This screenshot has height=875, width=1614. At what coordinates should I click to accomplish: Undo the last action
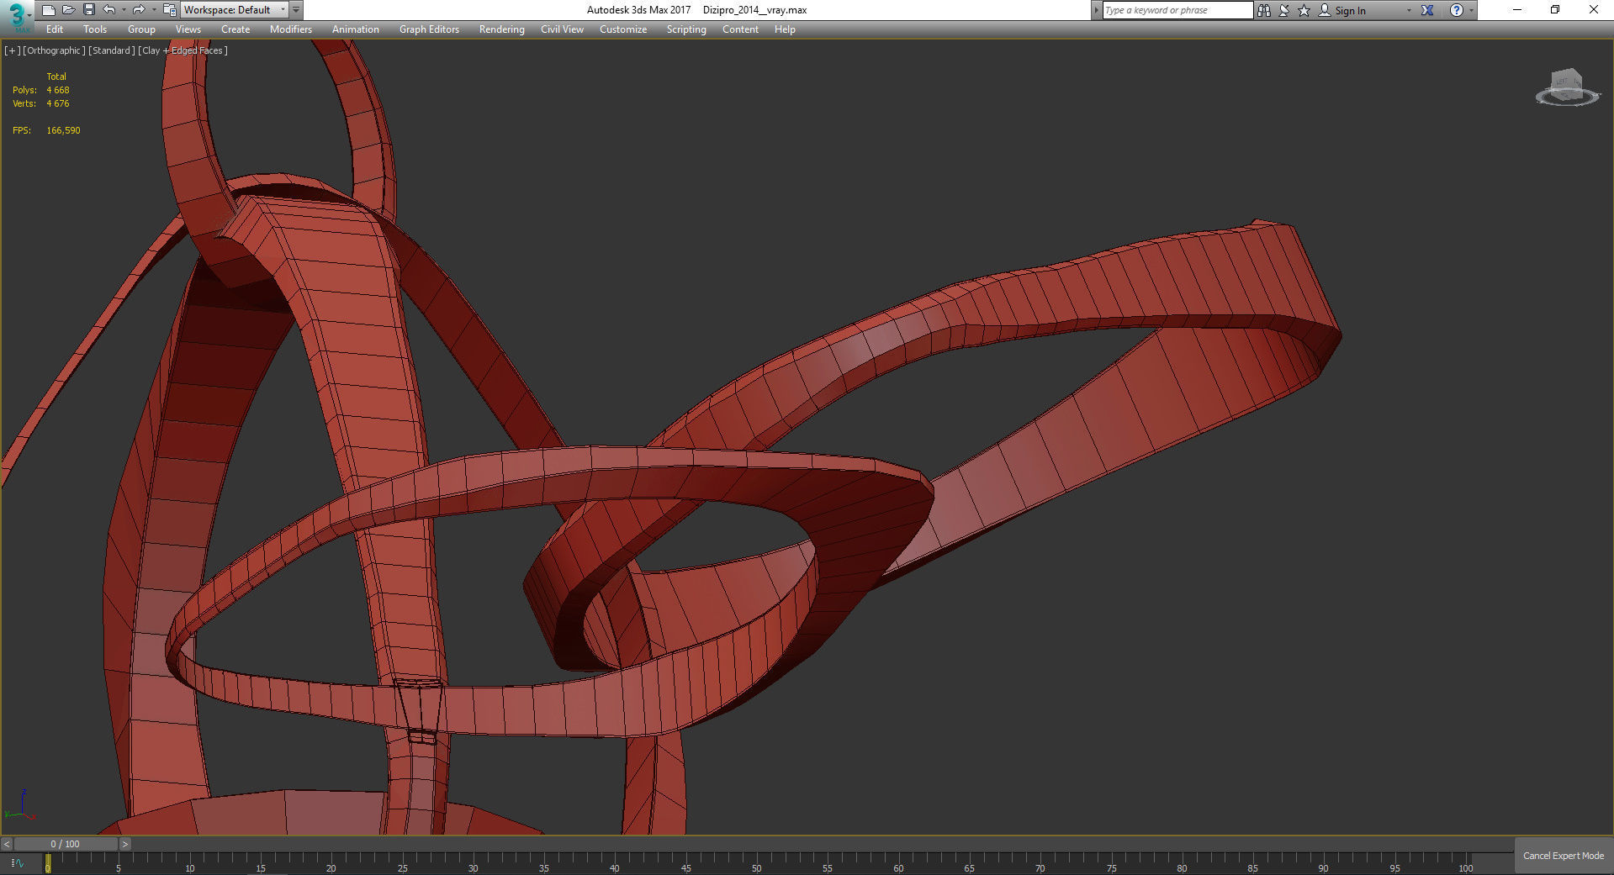click(x=109, y=10)
